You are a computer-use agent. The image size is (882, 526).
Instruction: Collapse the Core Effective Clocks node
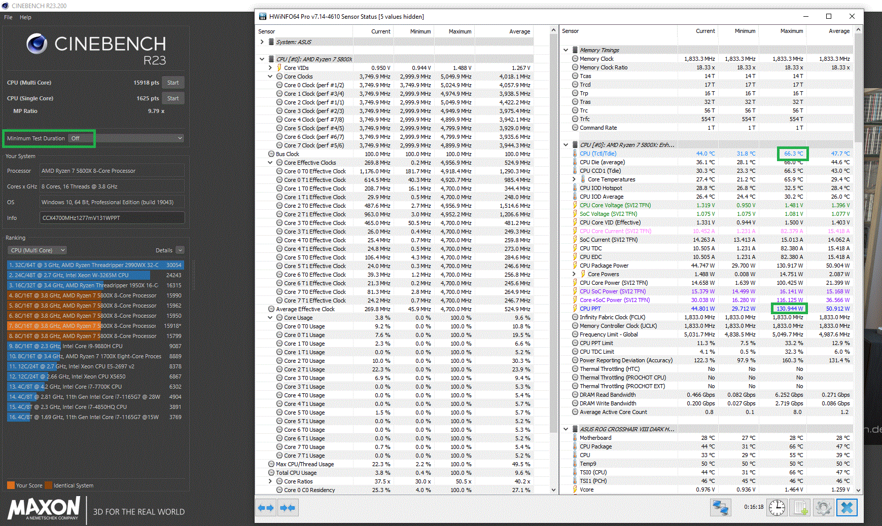(270, 163)
